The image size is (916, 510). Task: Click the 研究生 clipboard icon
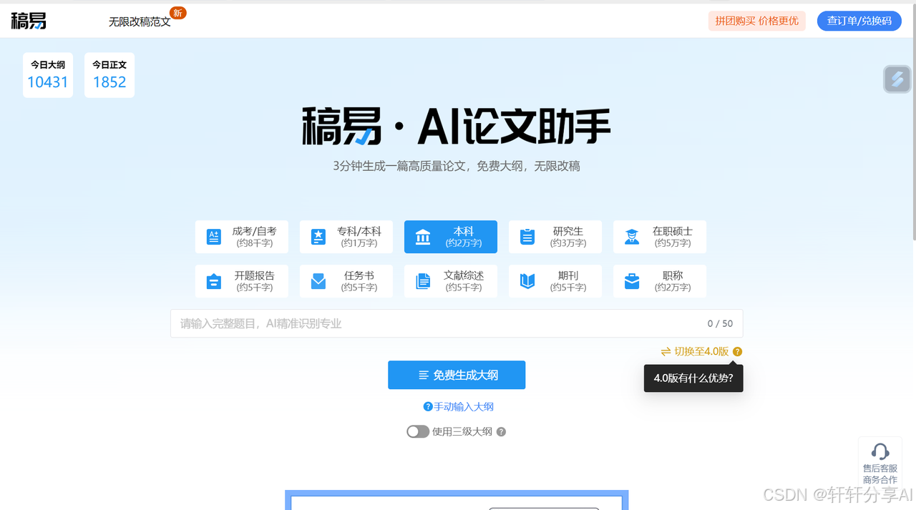click(x=527, y=237)
